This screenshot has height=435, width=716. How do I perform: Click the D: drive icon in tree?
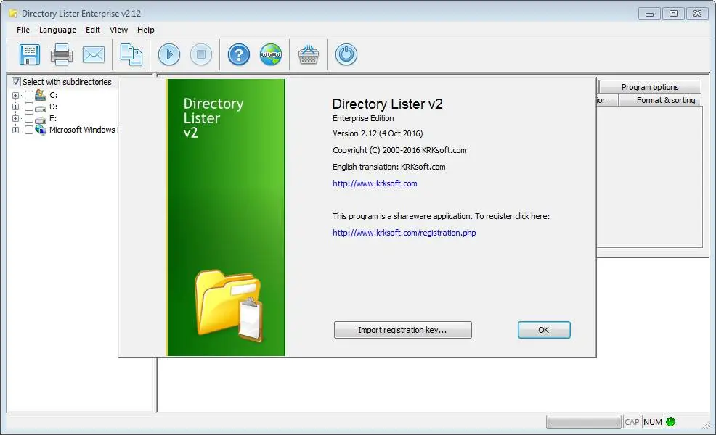[x=41, y=107]
